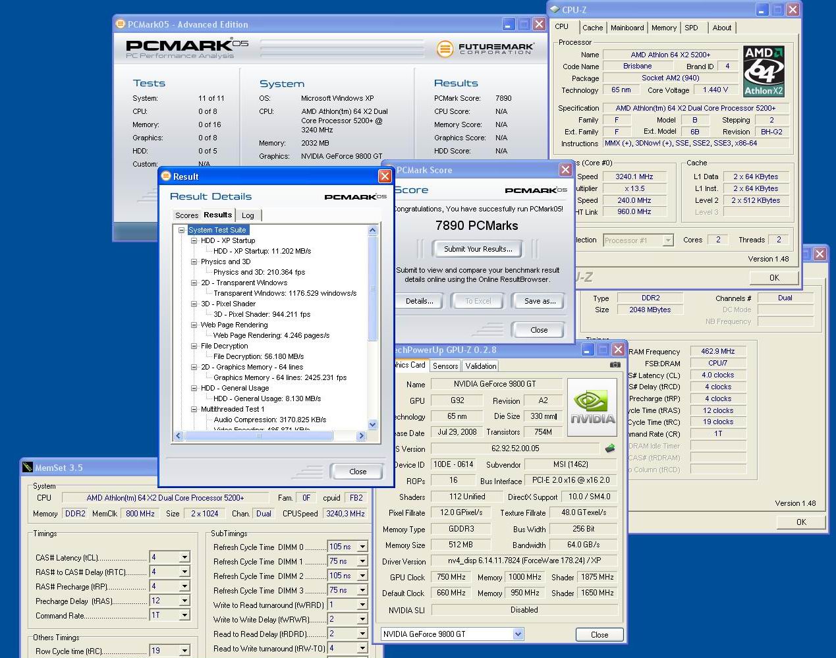Switch to Log tab in Result dialog

coord(248,215)
